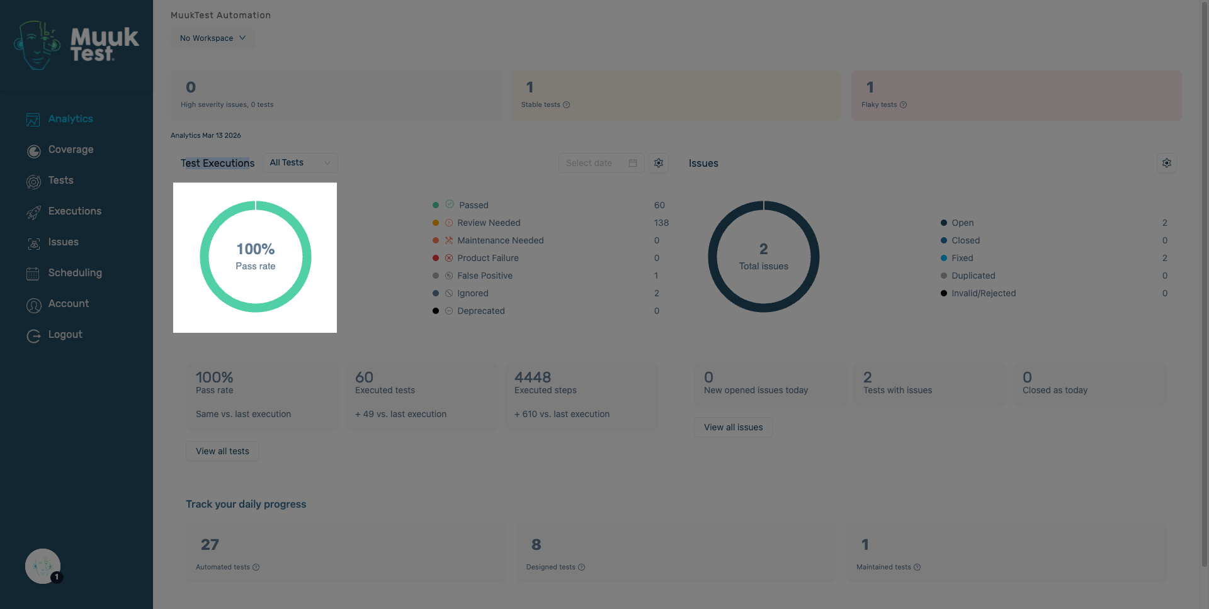1209x609 pixels.
Task: Open the Tests menu item
Action: click(x=61, y=181)
